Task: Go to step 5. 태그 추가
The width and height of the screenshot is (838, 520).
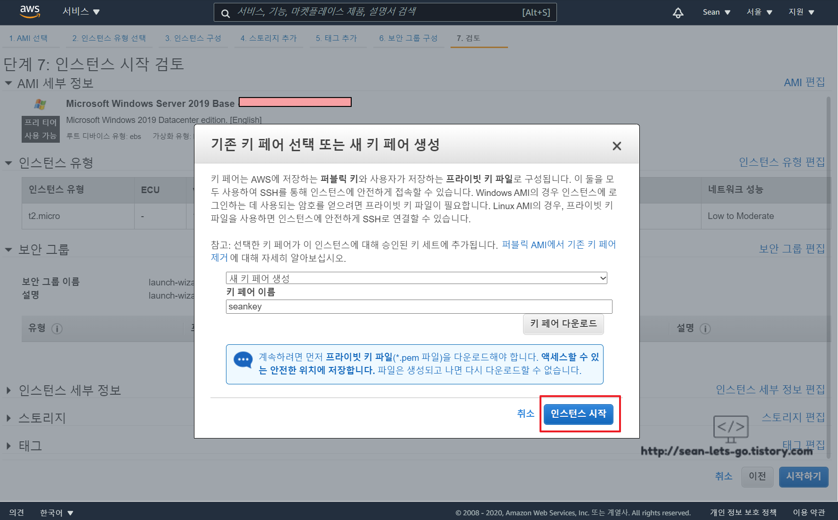Action: coord(336,38)
